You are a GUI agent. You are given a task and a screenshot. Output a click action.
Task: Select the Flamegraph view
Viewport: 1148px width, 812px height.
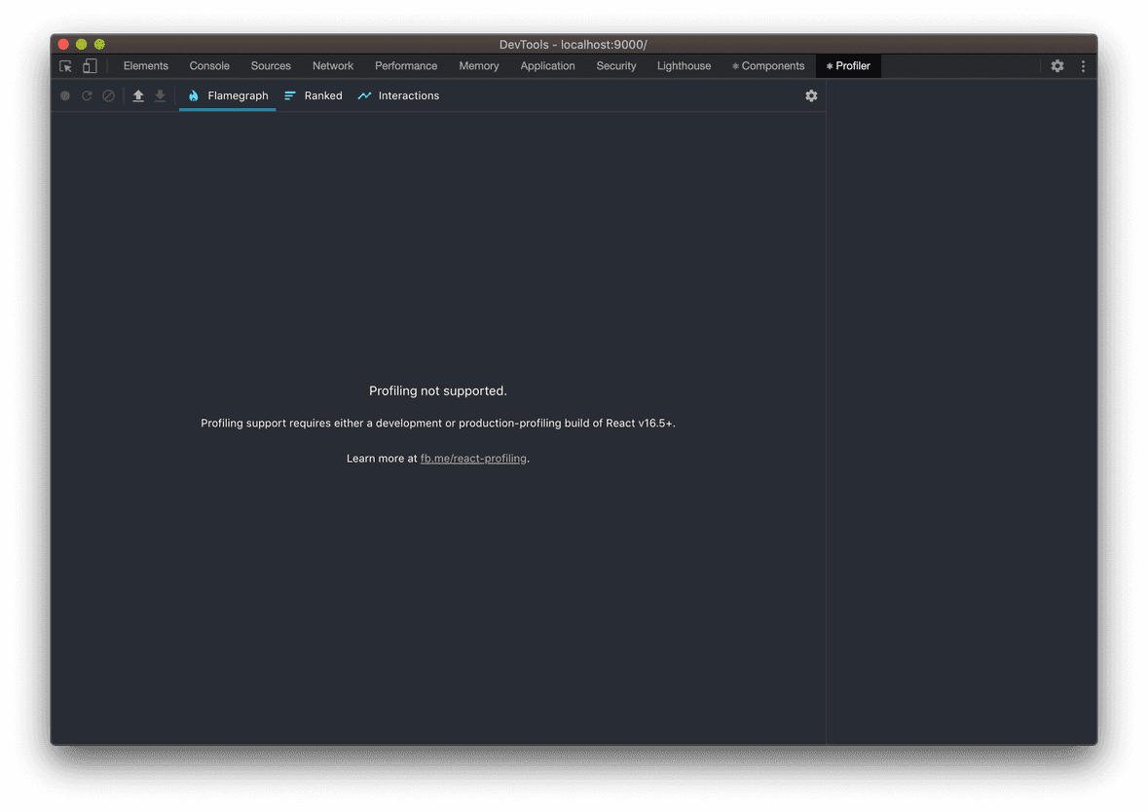[227, 95]
